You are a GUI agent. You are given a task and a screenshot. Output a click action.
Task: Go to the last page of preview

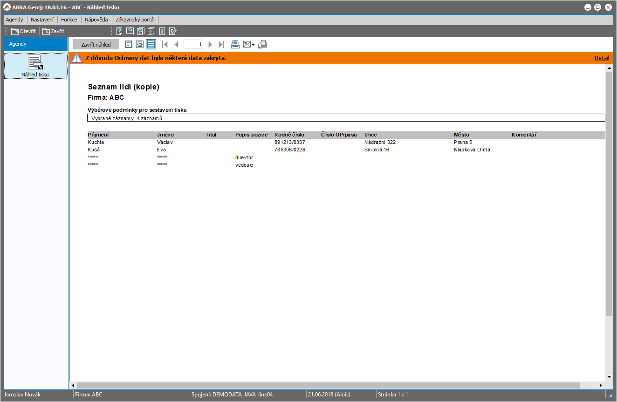(x=221, y=44)
